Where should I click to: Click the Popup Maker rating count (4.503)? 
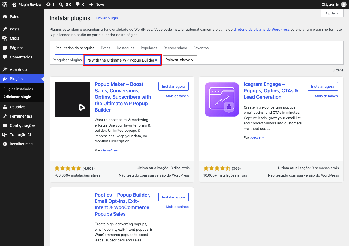[89, 168]
